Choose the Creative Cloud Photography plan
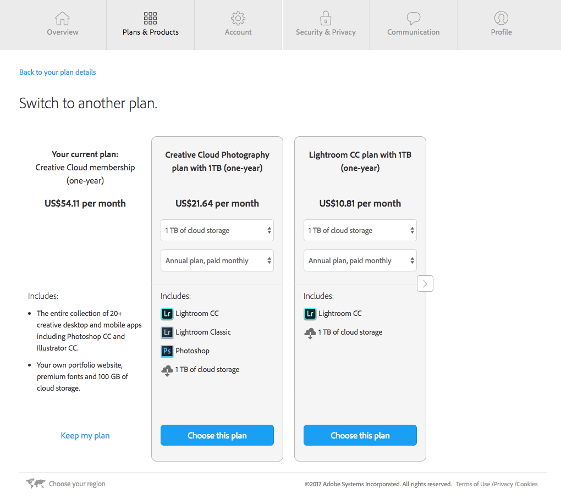561x500 pixels. pyautogui.click(x=217, y=435)
